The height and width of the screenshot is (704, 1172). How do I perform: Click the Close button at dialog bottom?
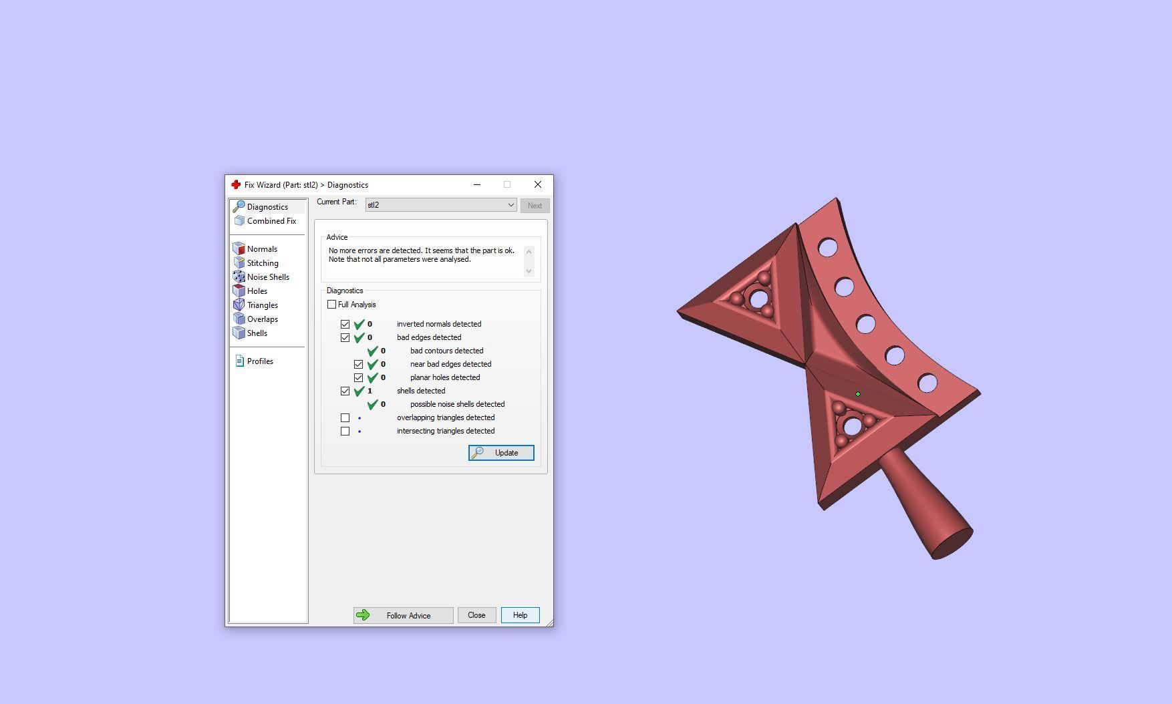click(x=476, y=615)
